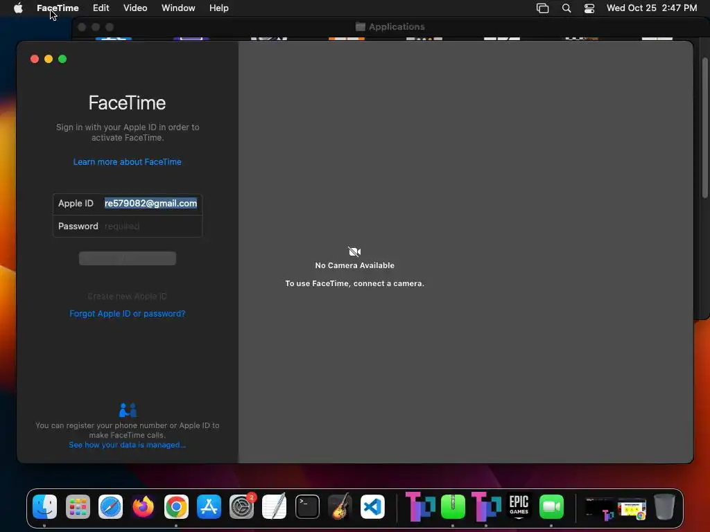Open Finder from the dock
Image resolution: width=710 pixels, height=532 pixels.
coord(45,506)
